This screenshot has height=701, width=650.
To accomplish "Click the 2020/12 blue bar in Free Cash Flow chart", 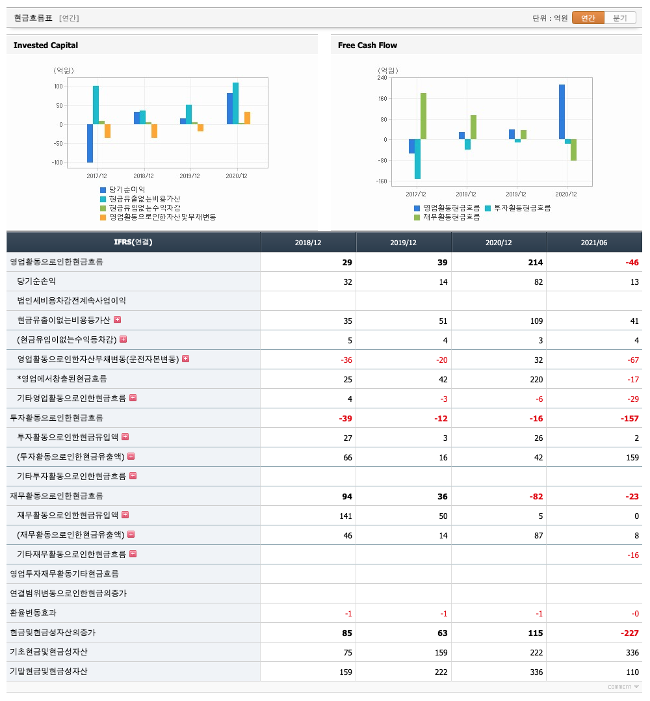I will point(562,112).
